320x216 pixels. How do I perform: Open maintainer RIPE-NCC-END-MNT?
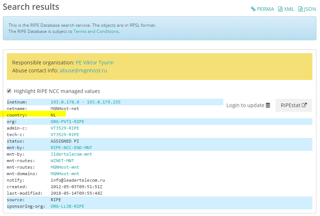(x=71, y=148)
